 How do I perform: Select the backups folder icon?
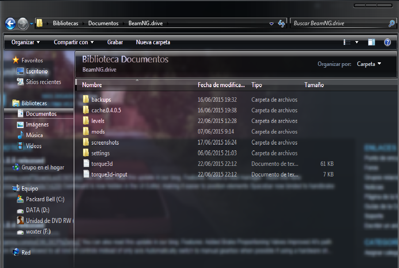pos(86,99)
